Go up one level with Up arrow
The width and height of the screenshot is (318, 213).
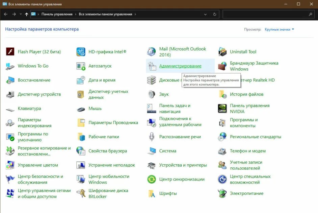coord(26,14)
